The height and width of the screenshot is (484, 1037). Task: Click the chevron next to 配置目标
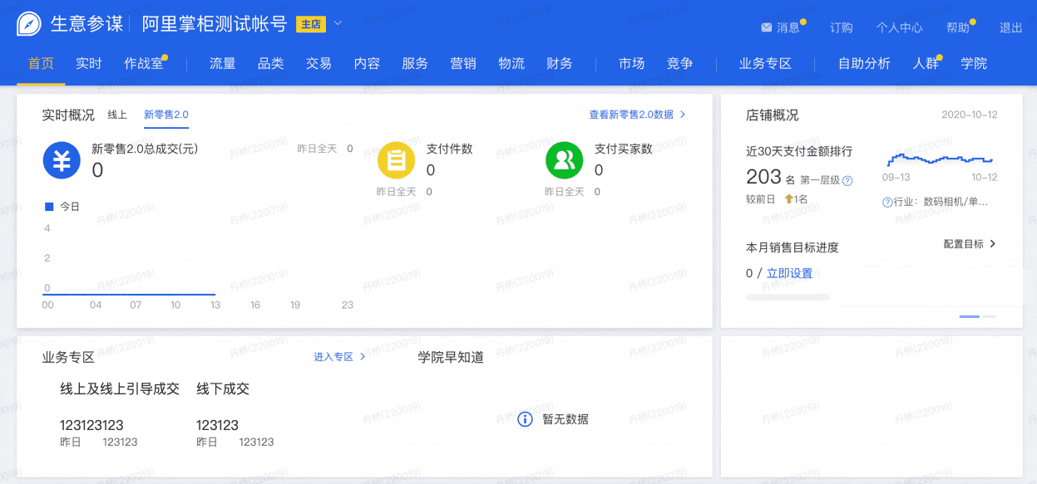point(993,244)
